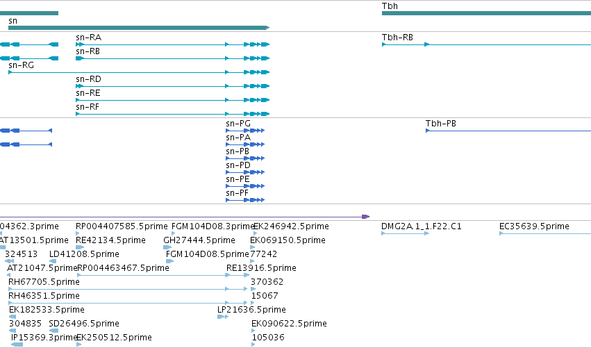
Task: Click the FGM104D08.3prime EST label
Action: click(213, 226)
